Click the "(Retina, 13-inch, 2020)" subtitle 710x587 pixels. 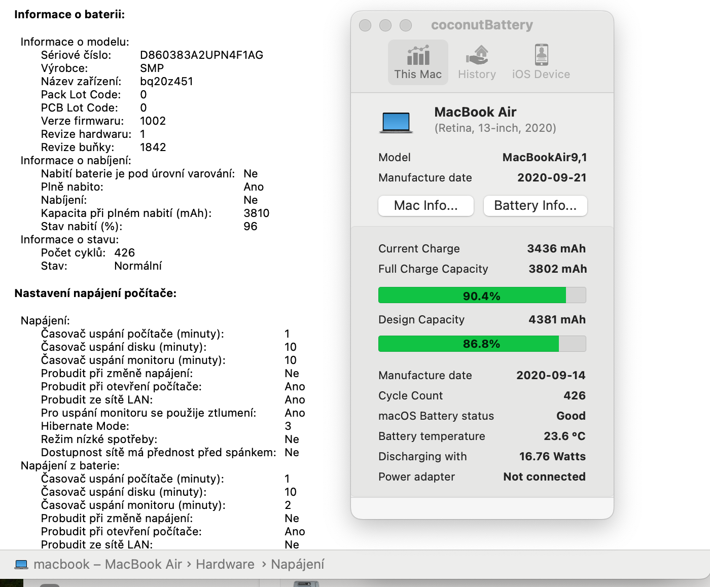[495, 128]
